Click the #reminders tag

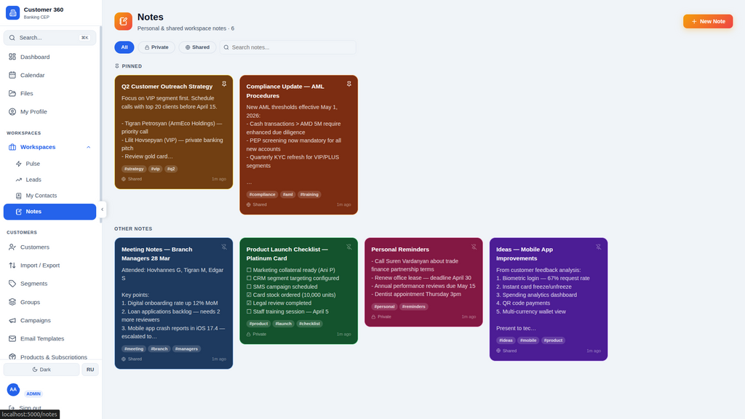pos(414,307)
